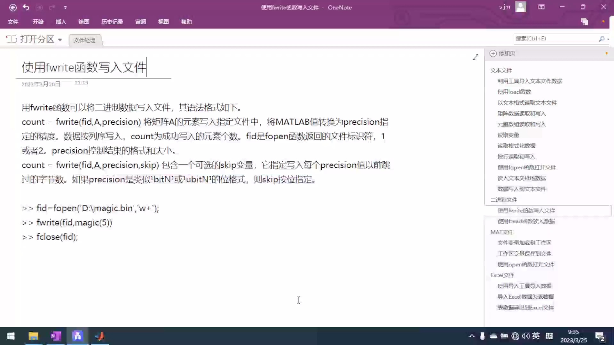
Task: Open File Explorer from the taskbar
Action: coord(34,336)
